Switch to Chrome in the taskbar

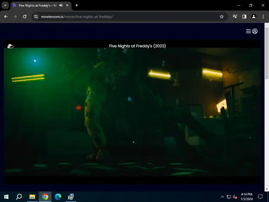tap(45, 197)
